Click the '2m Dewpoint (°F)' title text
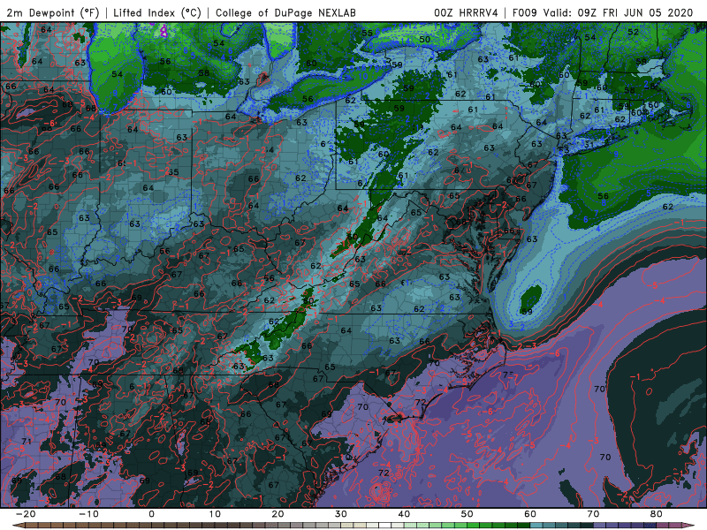 click(x=53, y=12)
